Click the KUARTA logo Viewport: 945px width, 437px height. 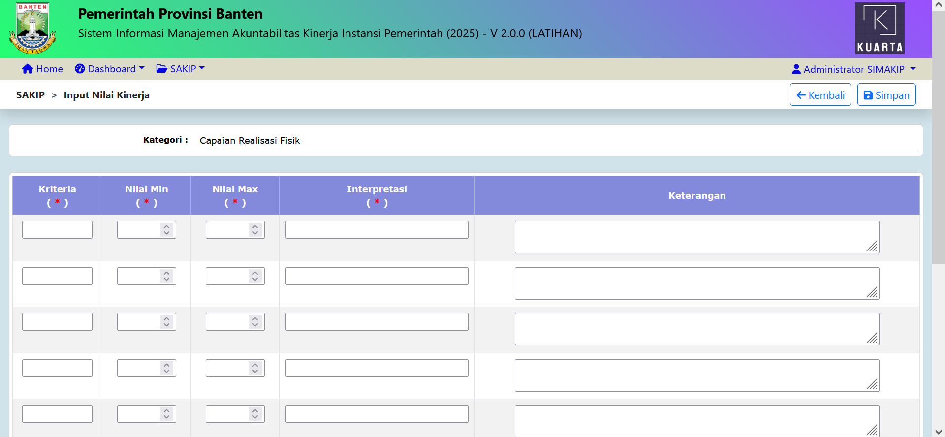coord(880,28)
